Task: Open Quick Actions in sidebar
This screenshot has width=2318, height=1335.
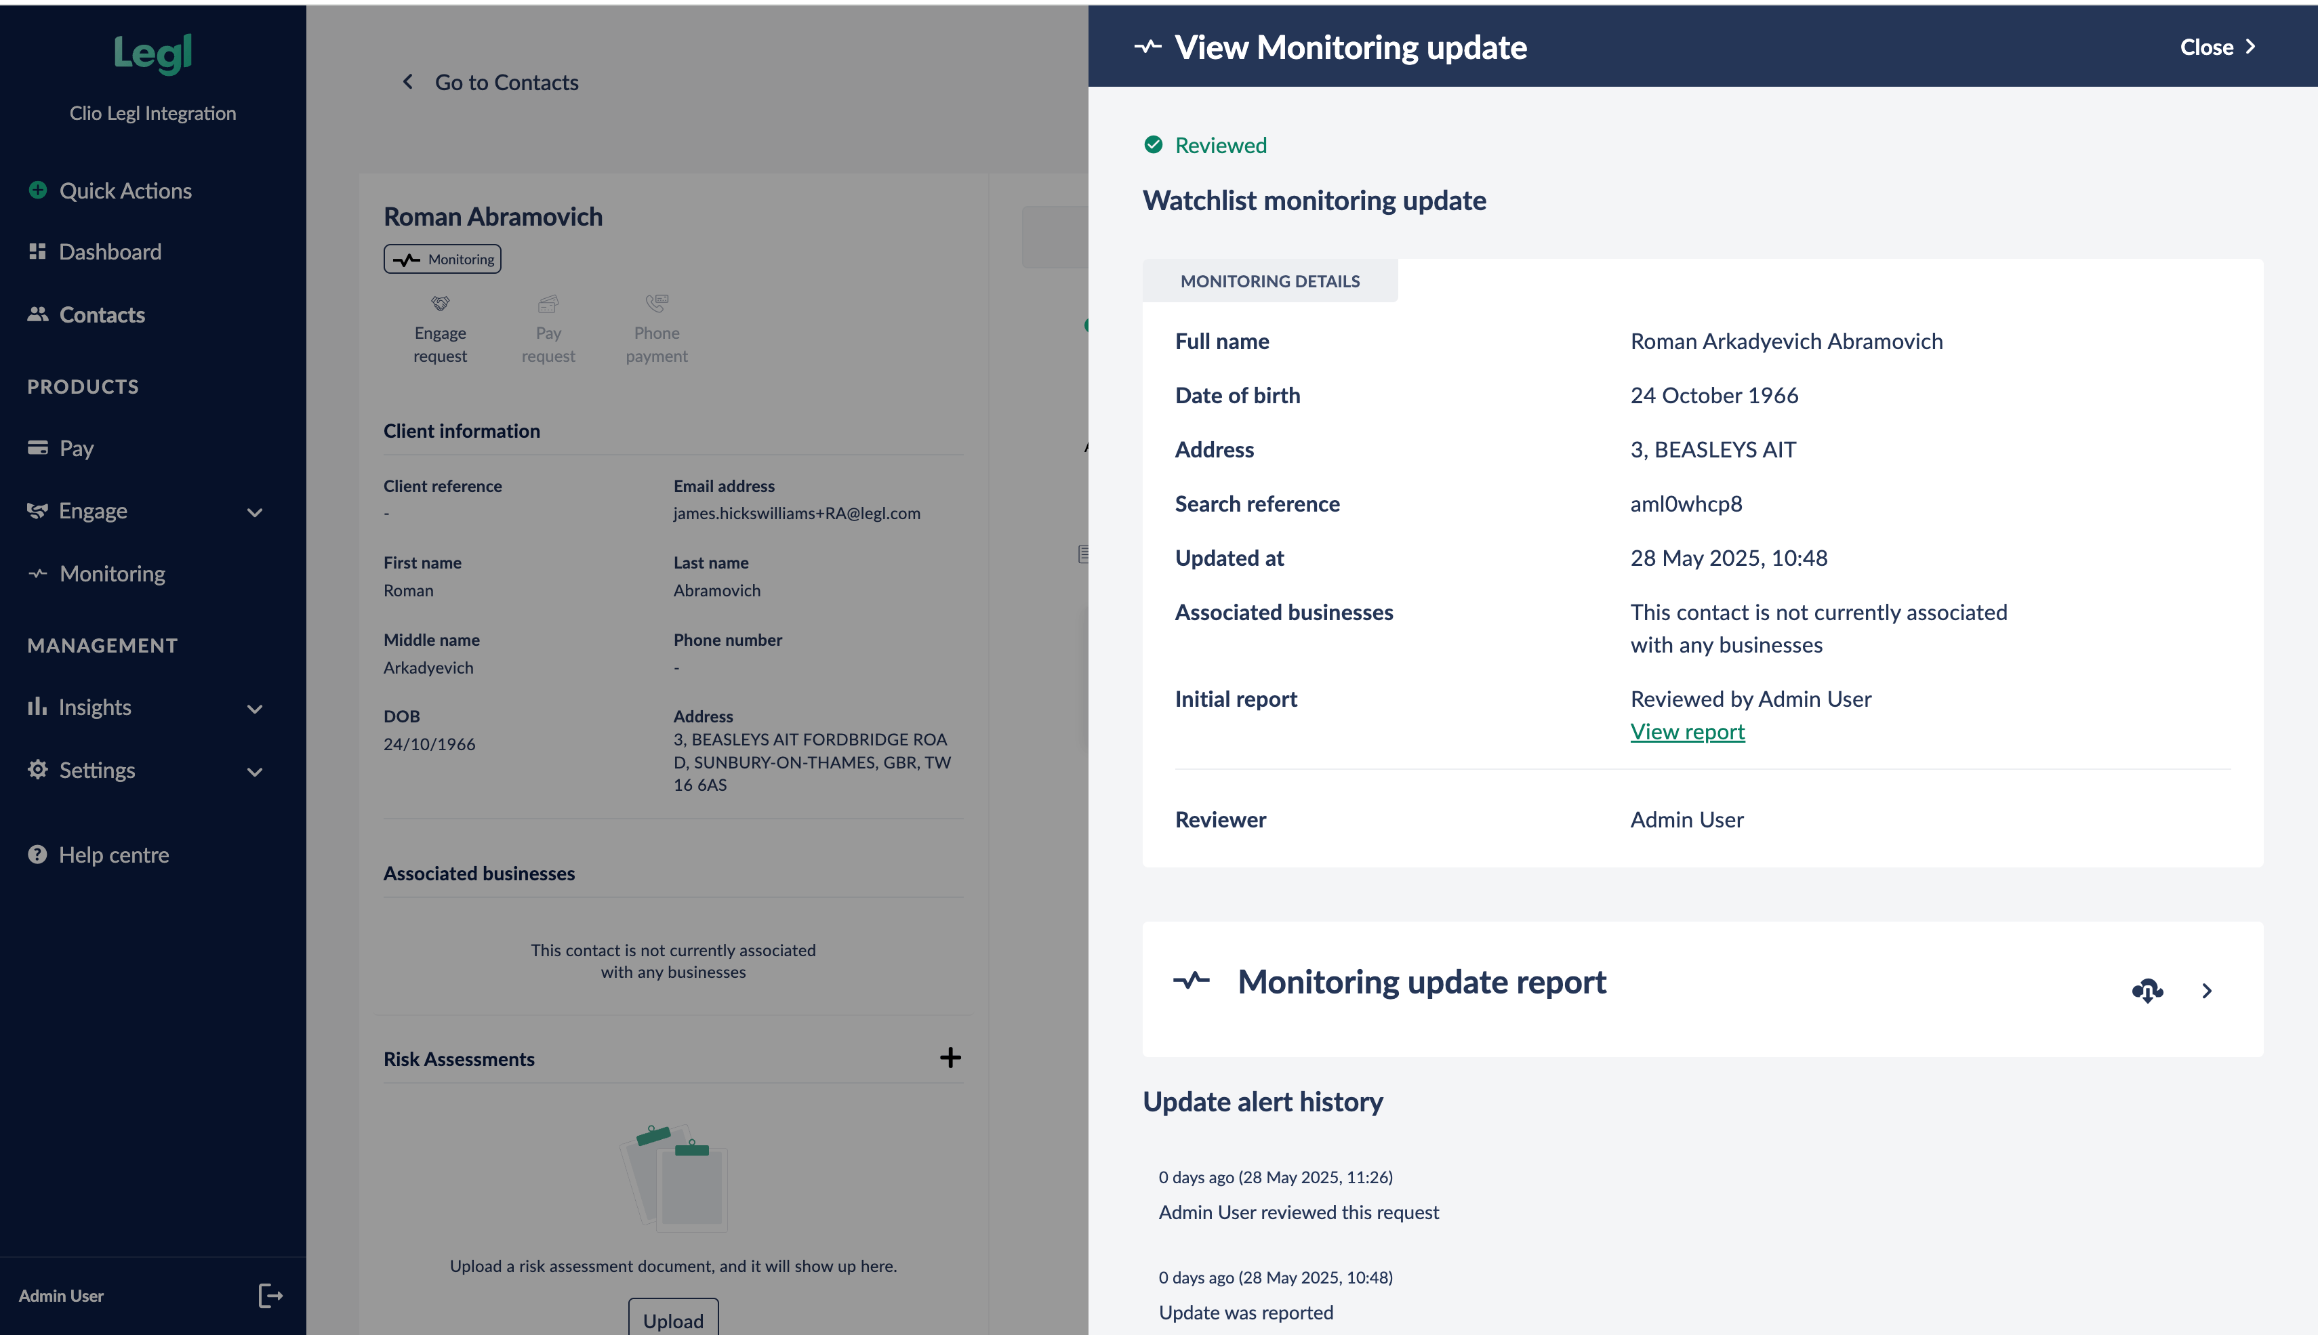Action: (x=125, y=190)
